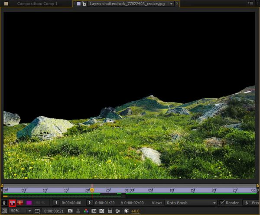Click the reset exposure aperture icon

[x=126, y=211]
